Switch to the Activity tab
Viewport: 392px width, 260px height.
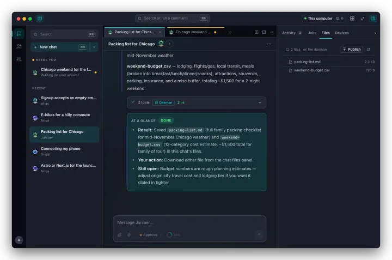coord(291,33)
